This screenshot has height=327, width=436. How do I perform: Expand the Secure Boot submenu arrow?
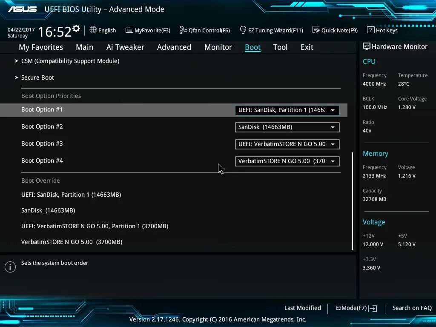17,77
